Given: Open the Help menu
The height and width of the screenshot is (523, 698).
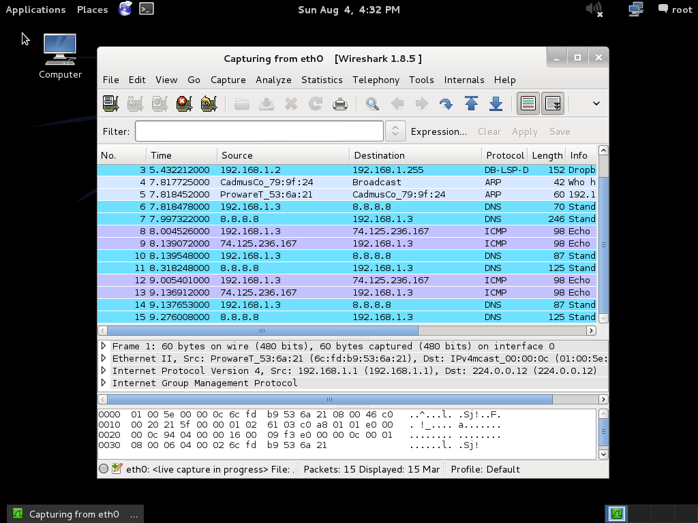Looking at the screenshot, I should tap(505, 80).
